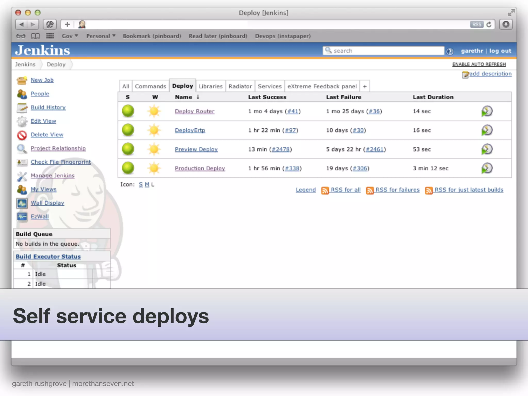This screenshot has width=528, height=396.
Task: Schedule a build for DeployErtp
Action: pyautogui.click(x=487, y=130)
